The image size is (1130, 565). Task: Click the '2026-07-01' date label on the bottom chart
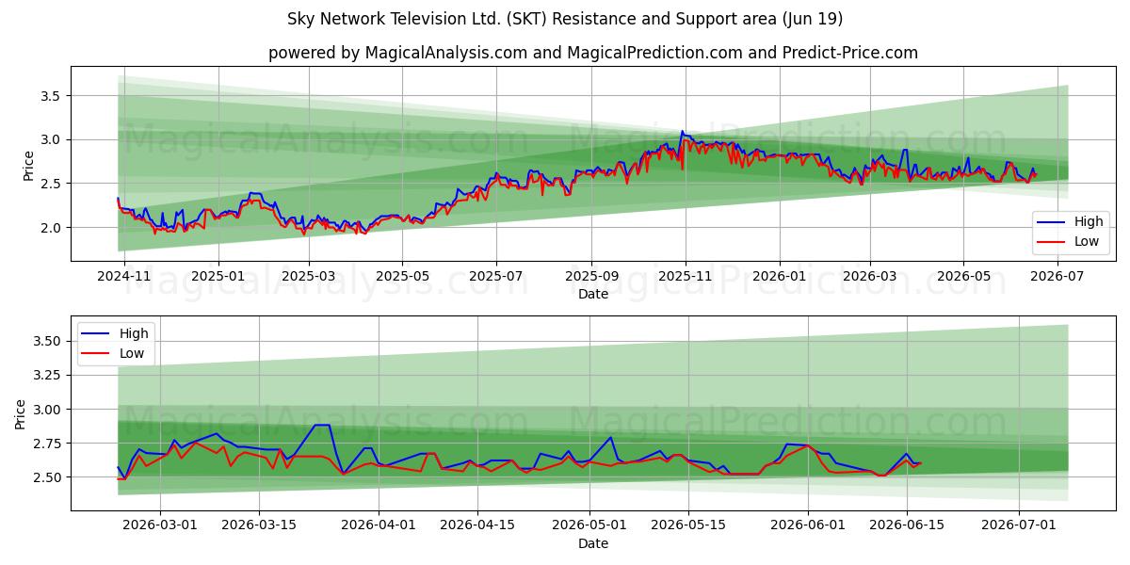click(x=1020, y=525)
